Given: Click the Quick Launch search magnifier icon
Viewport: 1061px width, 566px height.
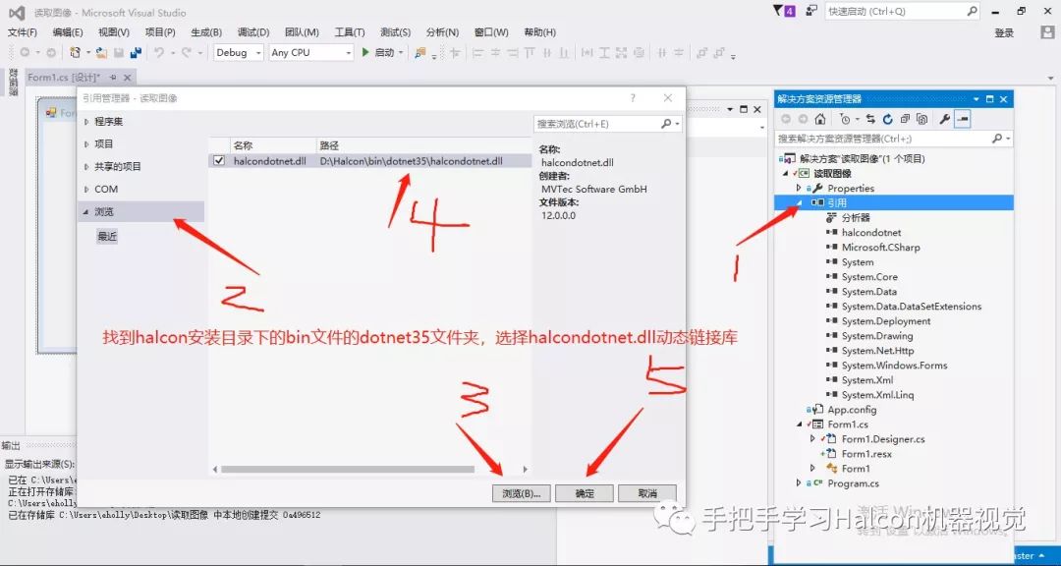Looking at the screenshot, I should tap(972, 11).
